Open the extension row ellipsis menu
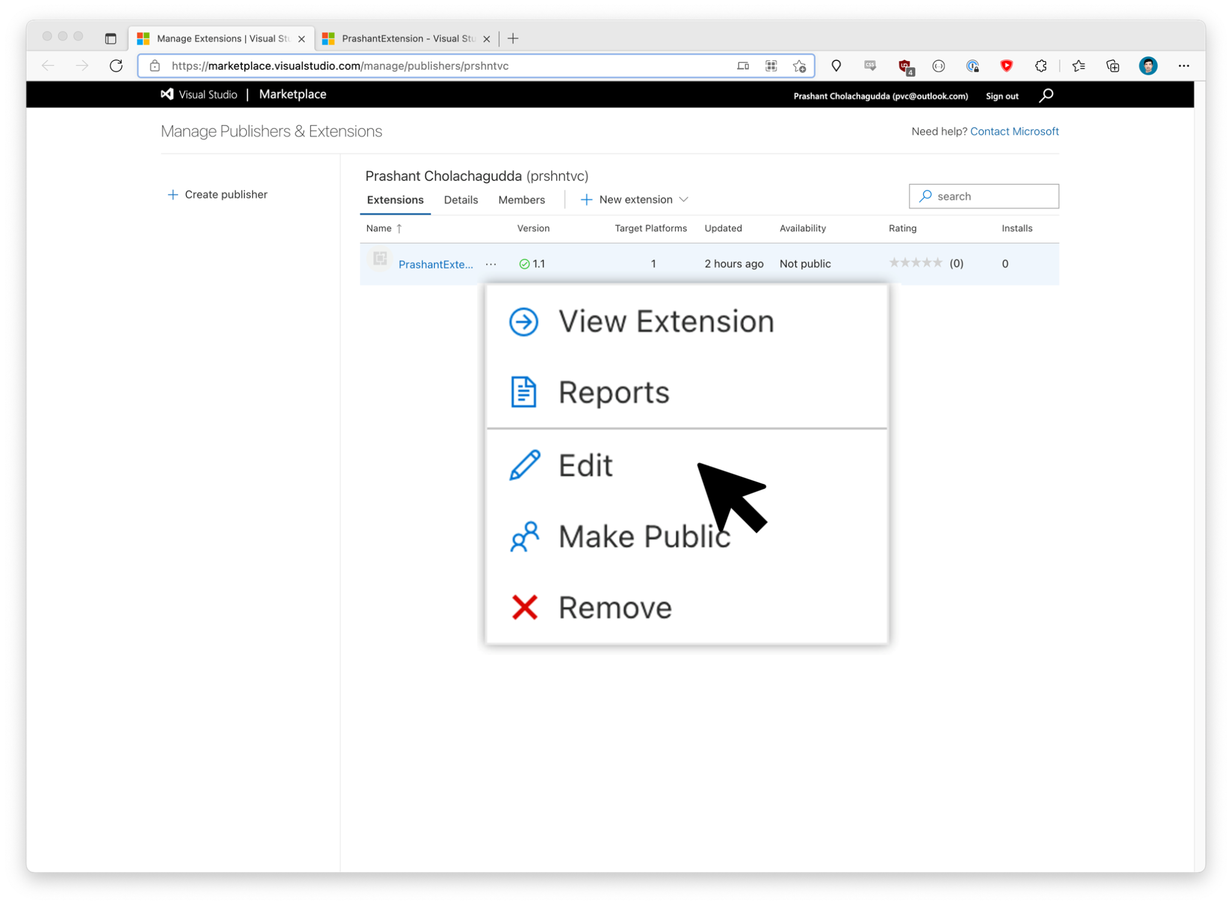 (x=491, y=264)
